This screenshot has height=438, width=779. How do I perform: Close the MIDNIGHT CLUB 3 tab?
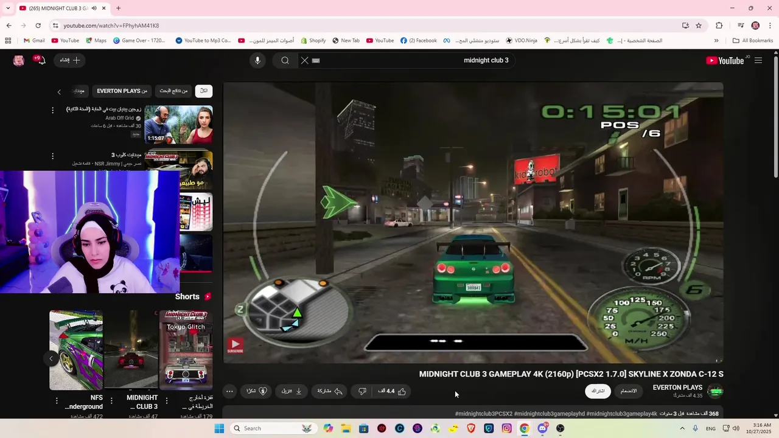point(104,8)
